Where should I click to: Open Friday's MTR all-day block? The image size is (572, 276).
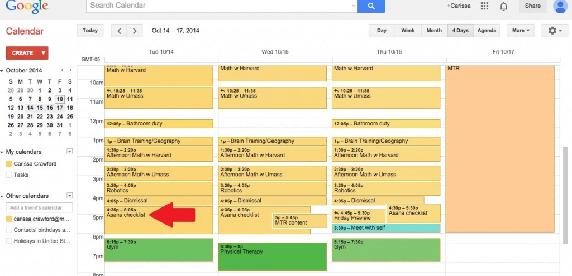pos(500,149)
